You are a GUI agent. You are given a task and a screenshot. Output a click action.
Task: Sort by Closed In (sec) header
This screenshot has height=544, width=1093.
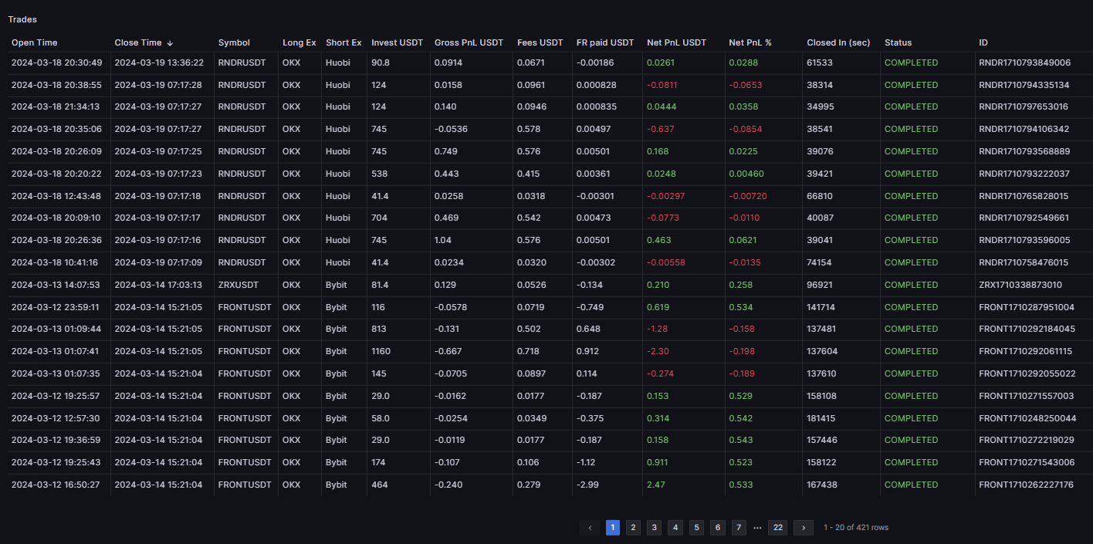(838, 42)
